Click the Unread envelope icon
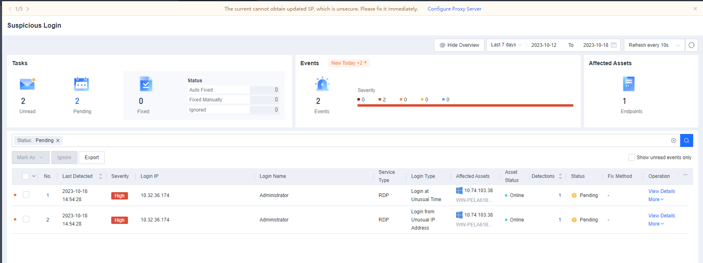 [x=27, y=84]
